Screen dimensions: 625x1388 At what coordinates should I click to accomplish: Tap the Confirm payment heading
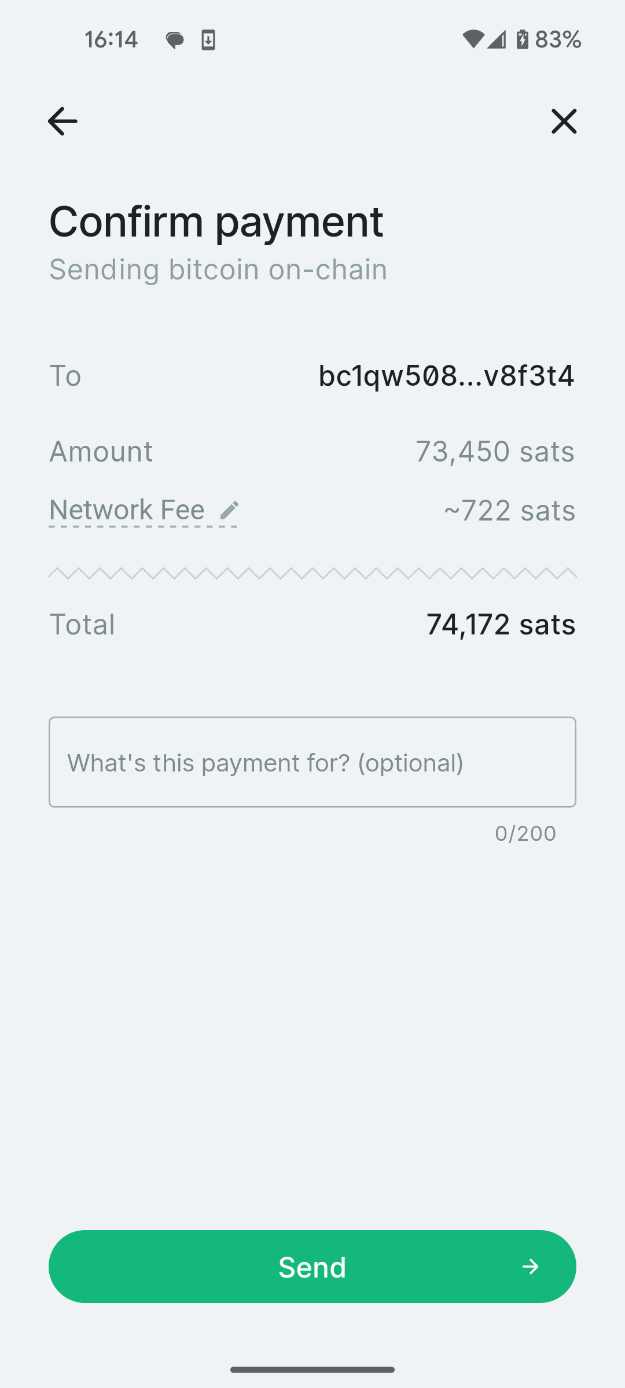(x=216, y=221)
